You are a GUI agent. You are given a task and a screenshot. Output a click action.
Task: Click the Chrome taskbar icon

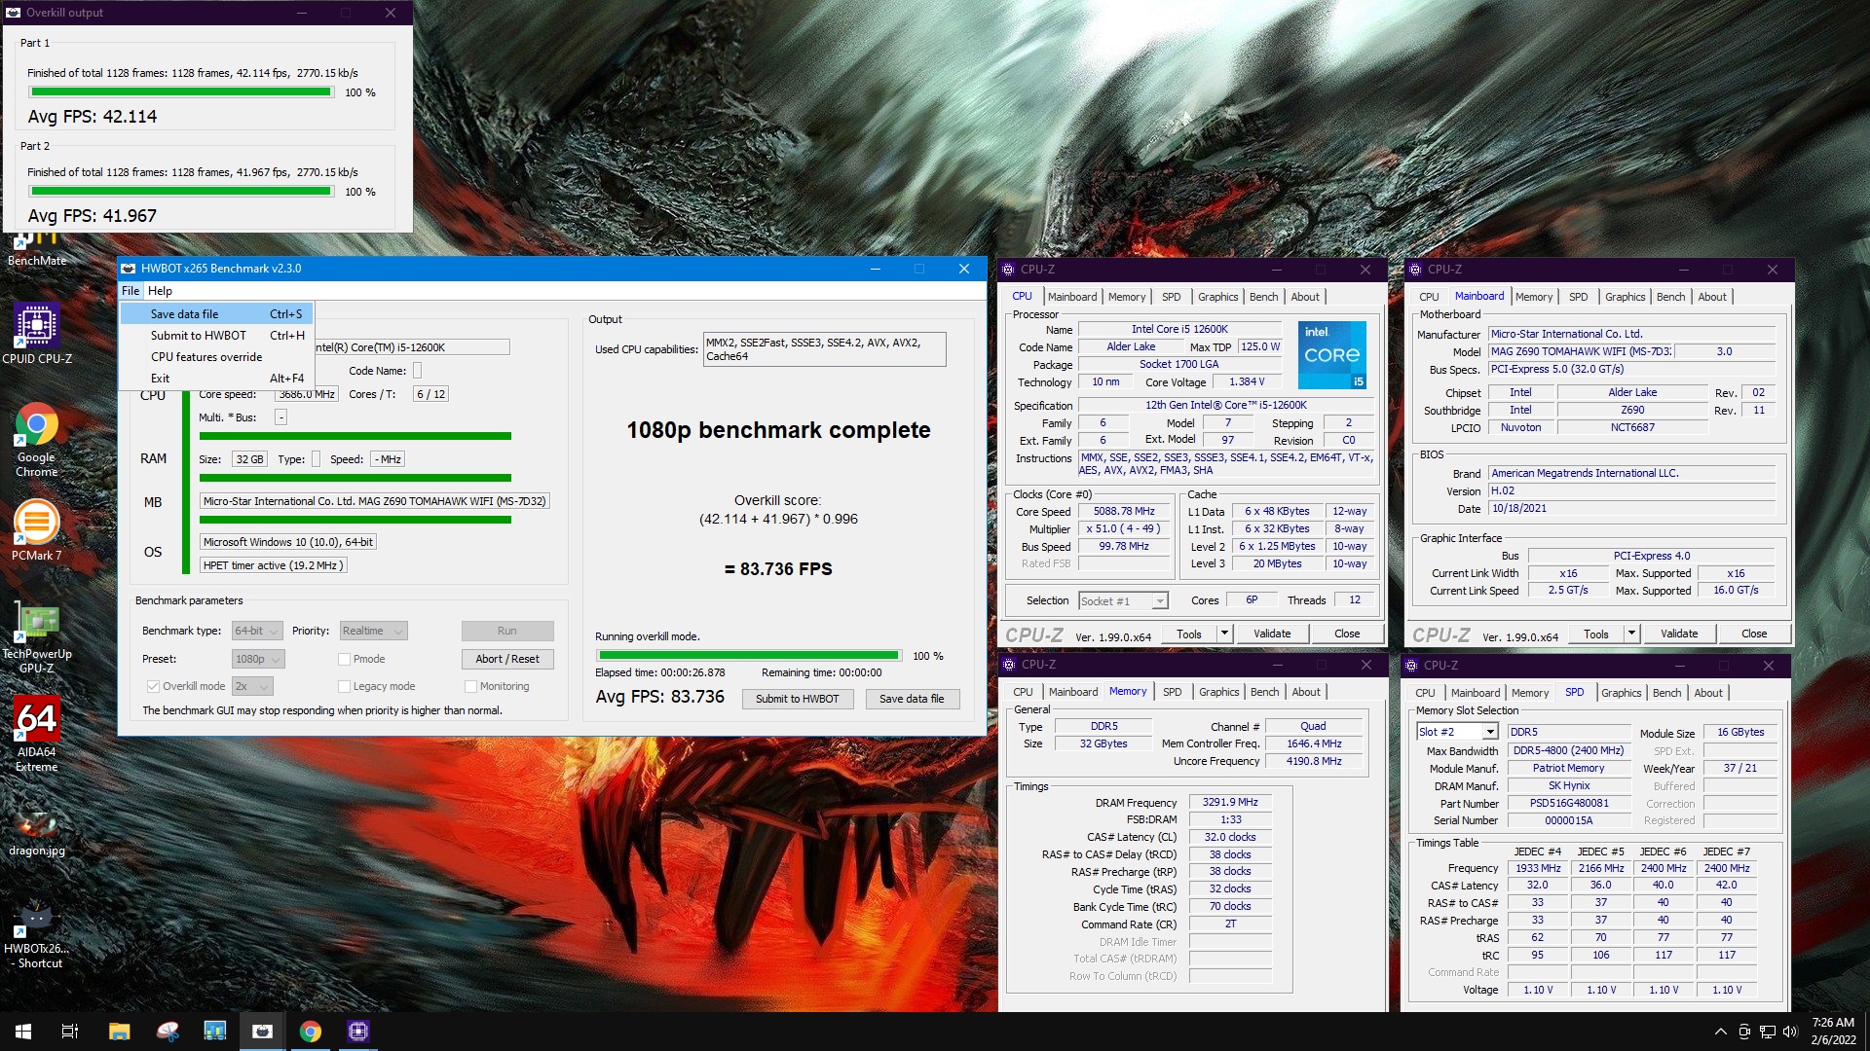pos(311,1032)
